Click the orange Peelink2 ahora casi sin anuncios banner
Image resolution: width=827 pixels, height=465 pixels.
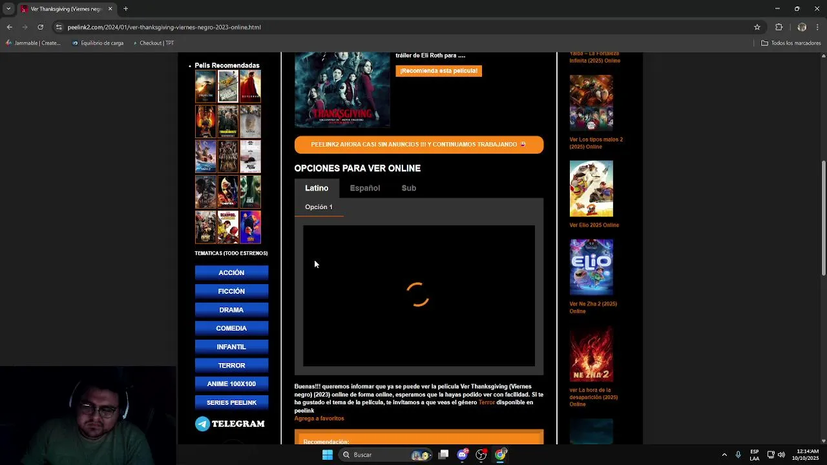pyautogui.click(x=419, y=145)
